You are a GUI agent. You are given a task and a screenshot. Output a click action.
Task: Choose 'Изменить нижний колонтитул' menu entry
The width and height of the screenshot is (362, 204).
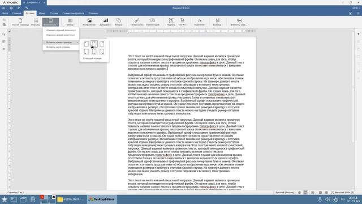point(61,35)
